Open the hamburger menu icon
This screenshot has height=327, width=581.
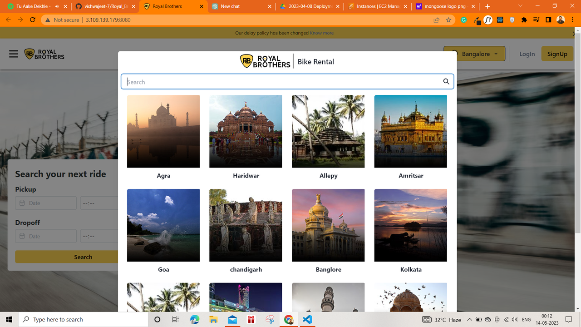(x=14, y=54)
